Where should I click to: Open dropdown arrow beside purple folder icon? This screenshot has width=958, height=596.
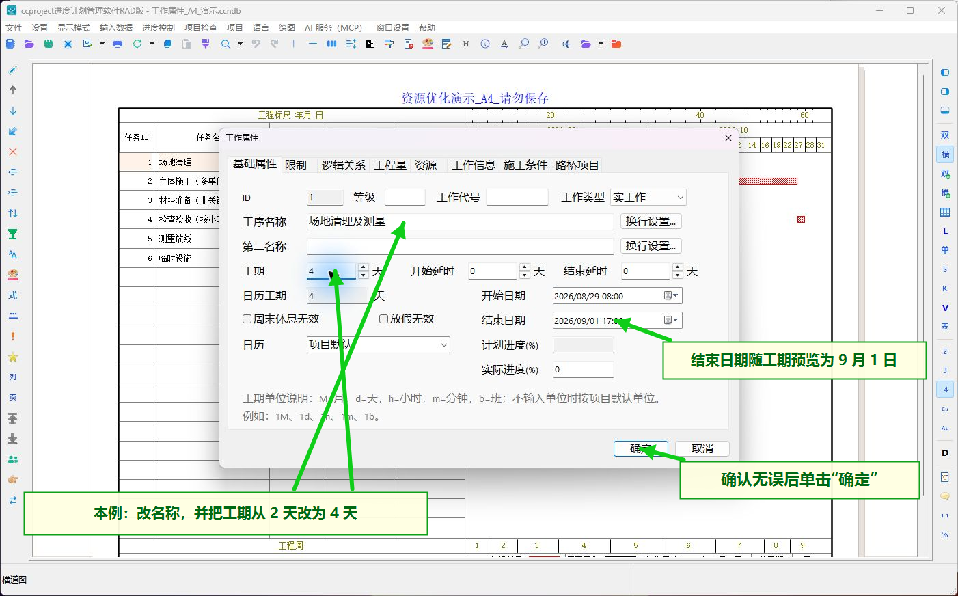point(601,44)
